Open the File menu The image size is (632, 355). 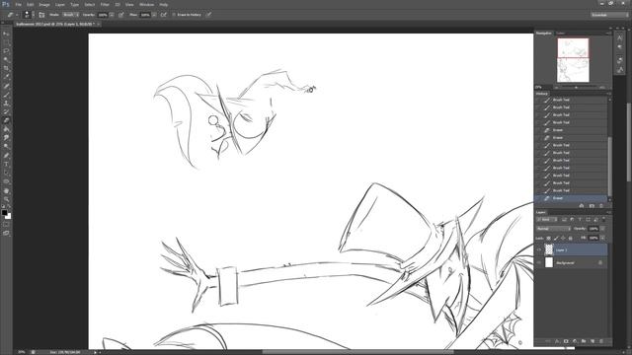(19, 4)
